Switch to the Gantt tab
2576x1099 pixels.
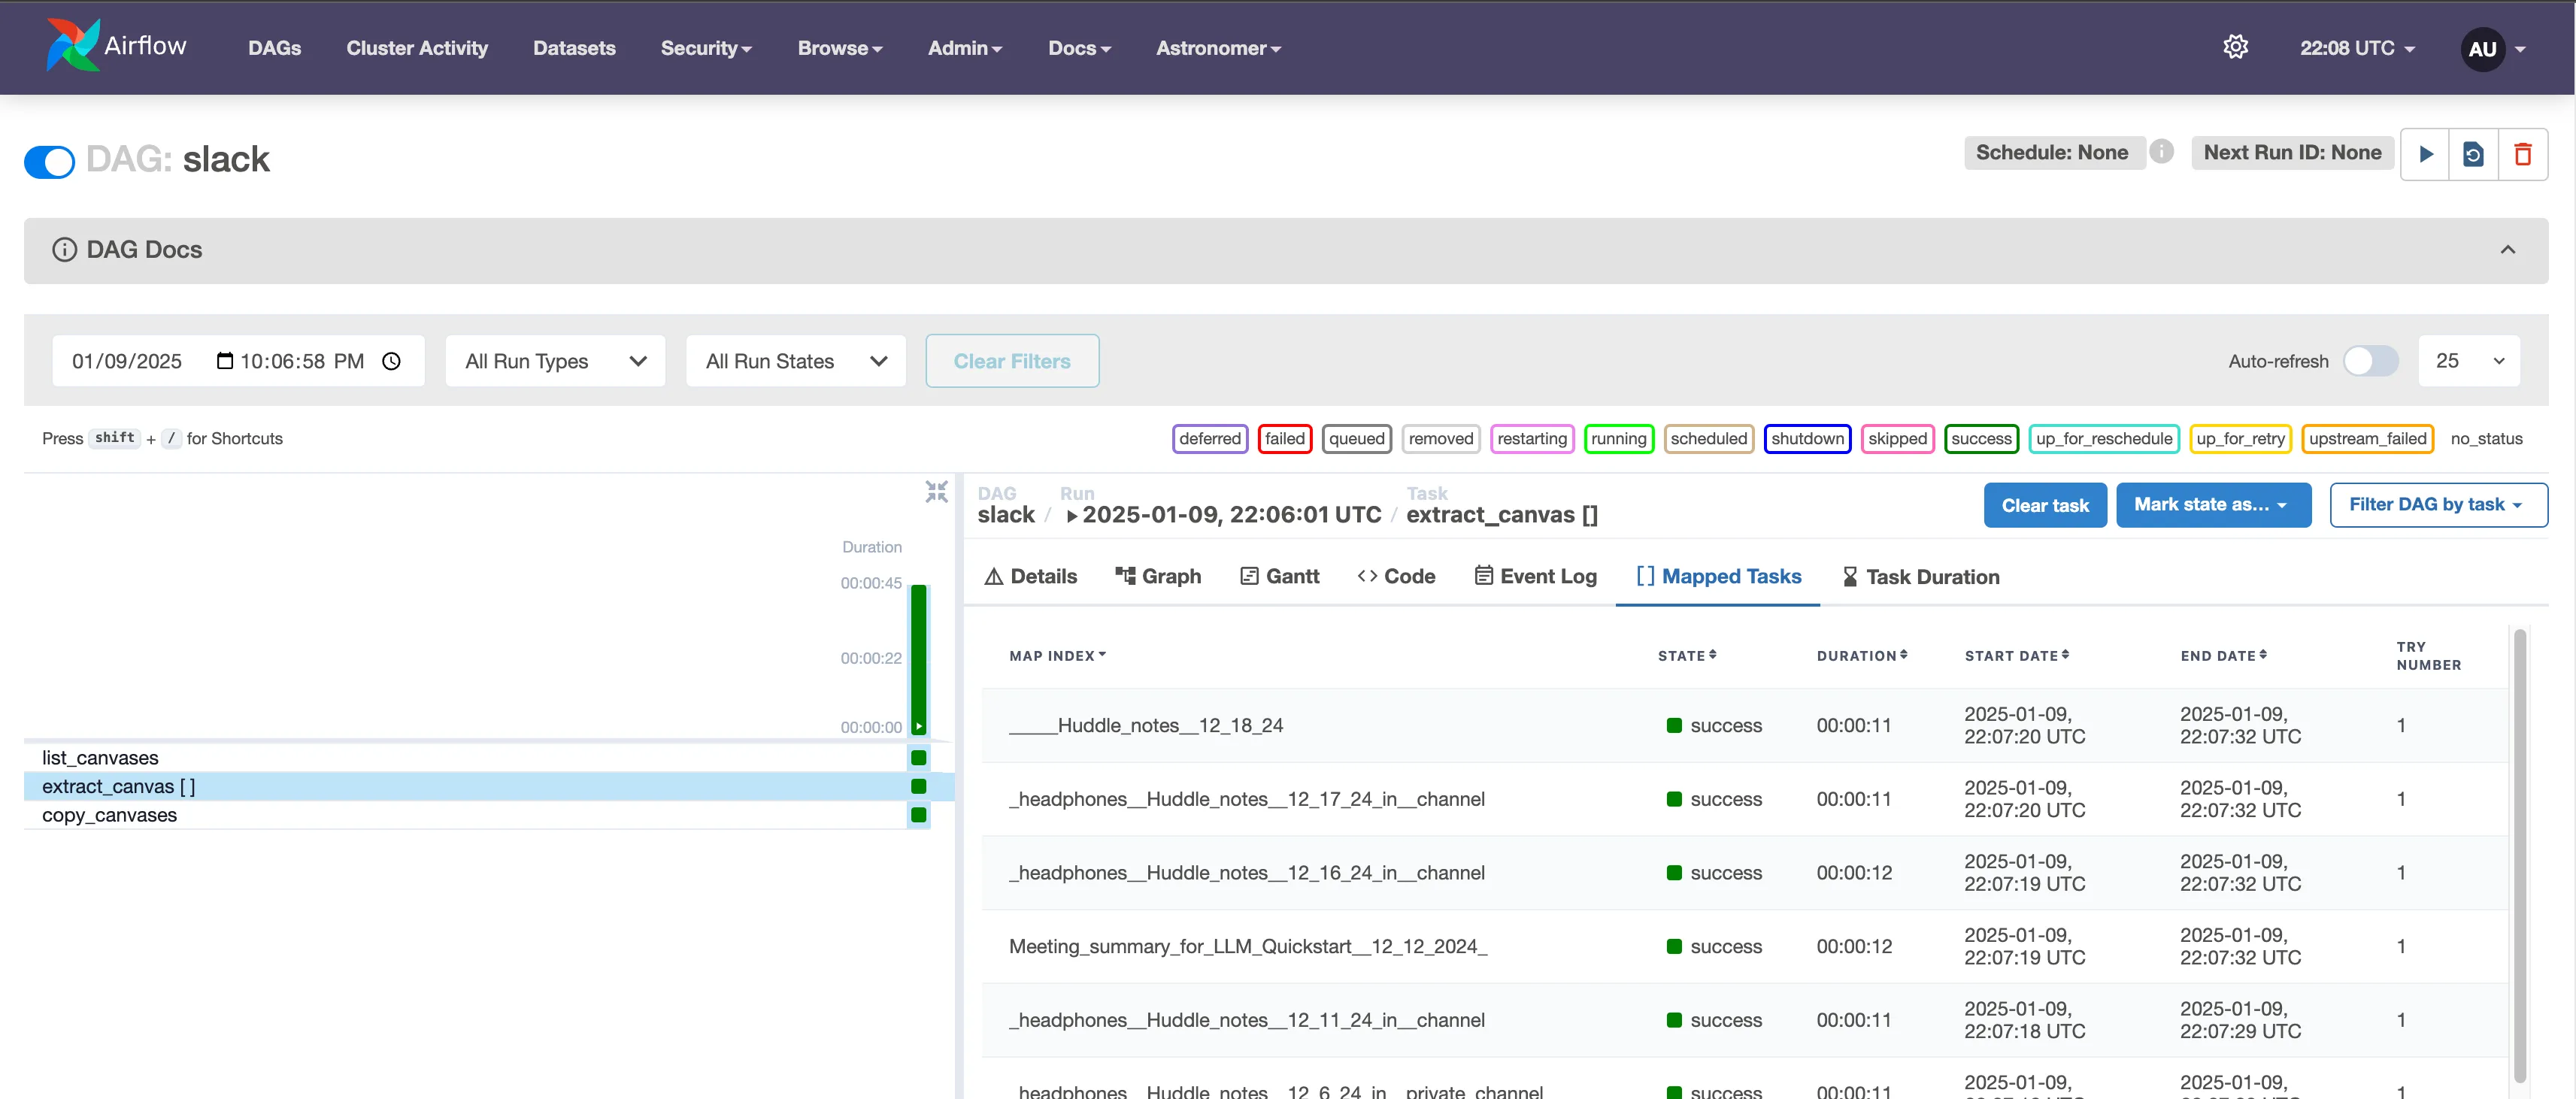[x=1280, y=577]
